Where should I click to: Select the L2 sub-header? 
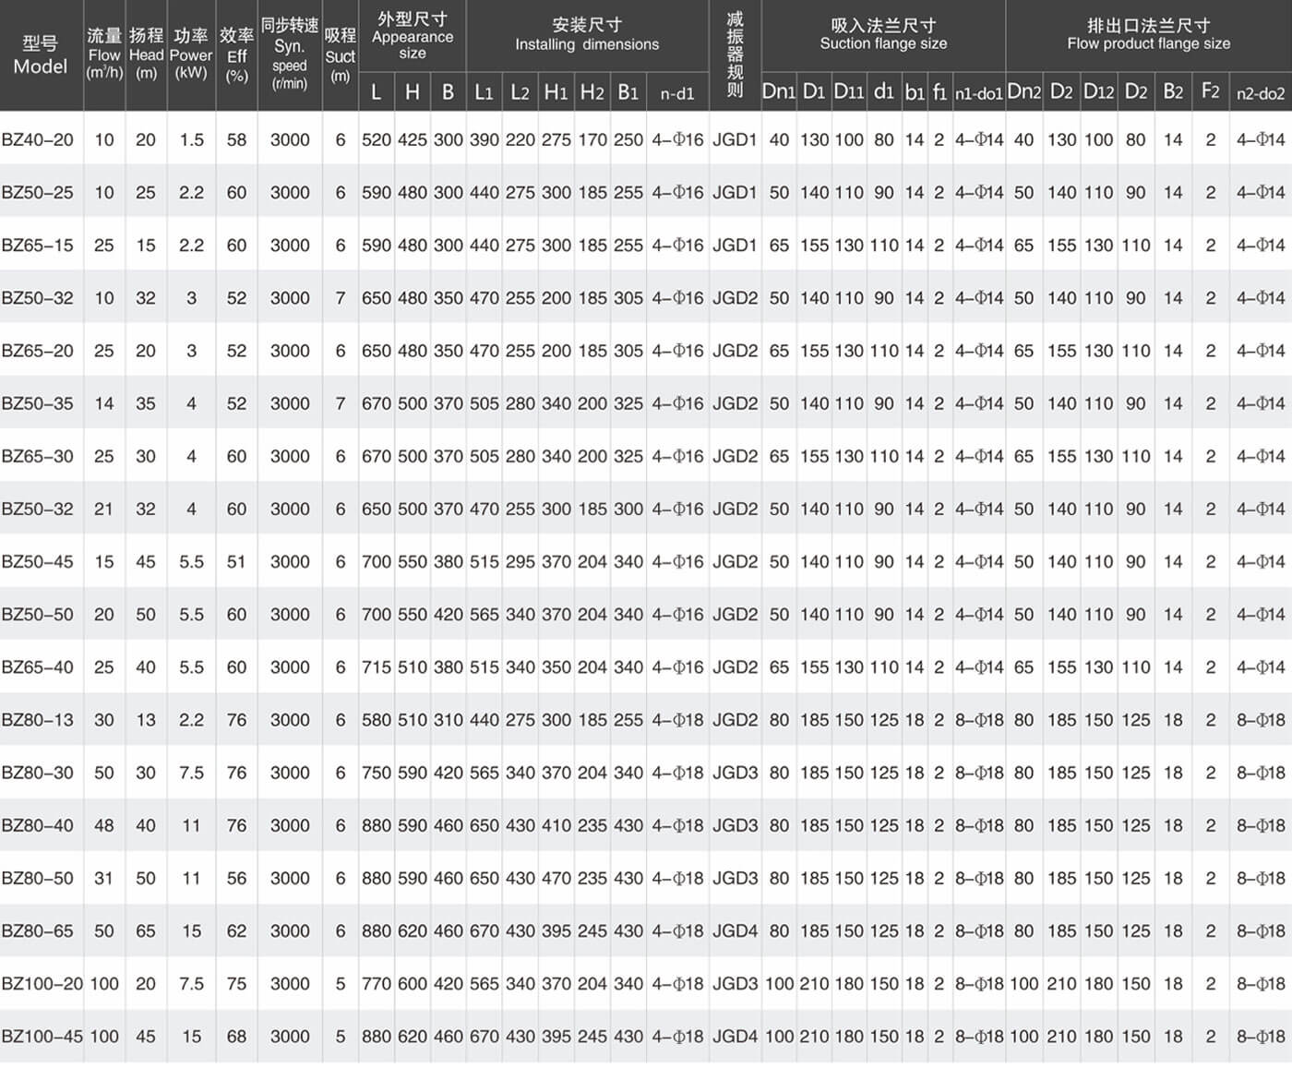520,92
